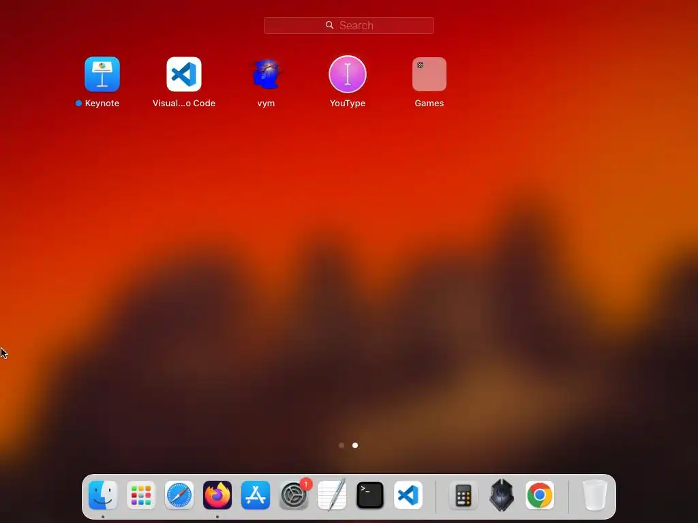Open the Trash in the Dock
Screen dimensions: 698x523
click(594, 495)
